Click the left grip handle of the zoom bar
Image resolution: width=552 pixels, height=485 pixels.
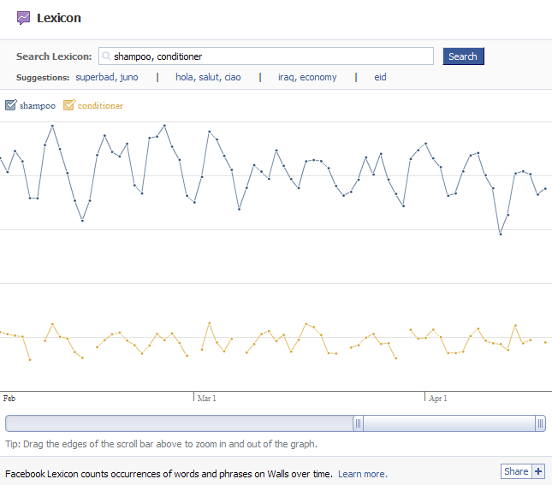point(358,423)
